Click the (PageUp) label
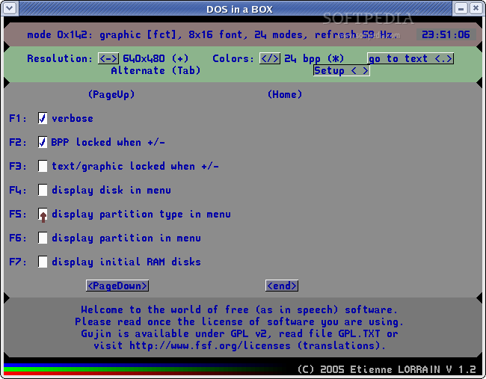Viewport: 486px width, 379px height. pyautogui.click(x=111, y=94)
